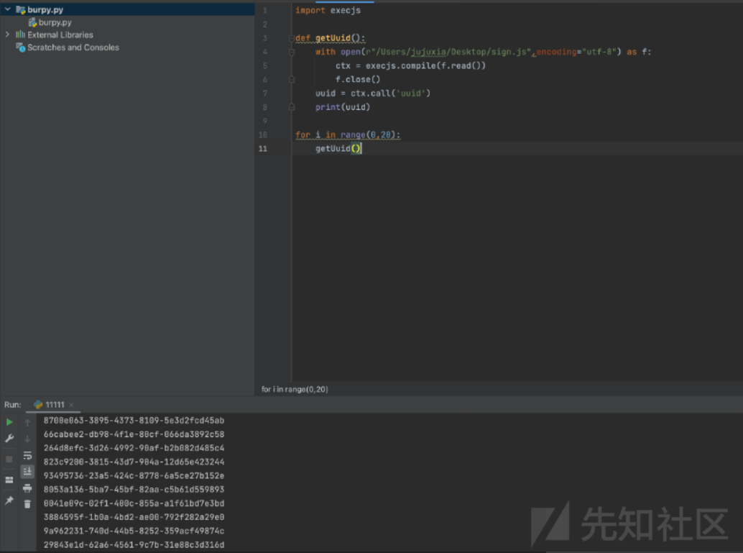Toggle Scroll to End in the console
743x553 pixels.
click(27, 472)
